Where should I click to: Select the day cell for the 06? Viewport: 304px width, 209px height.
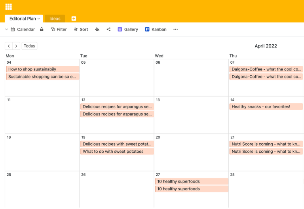coord(191,78)
